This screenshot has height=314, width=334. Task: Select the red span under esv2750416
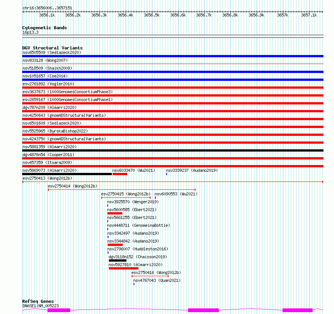coord(150,276)
